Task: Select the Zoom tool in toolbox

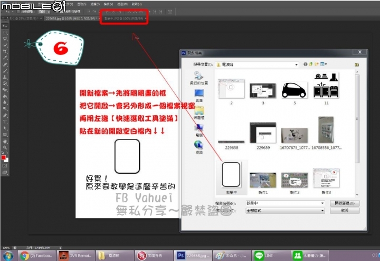Action: [x=5, y=147]
